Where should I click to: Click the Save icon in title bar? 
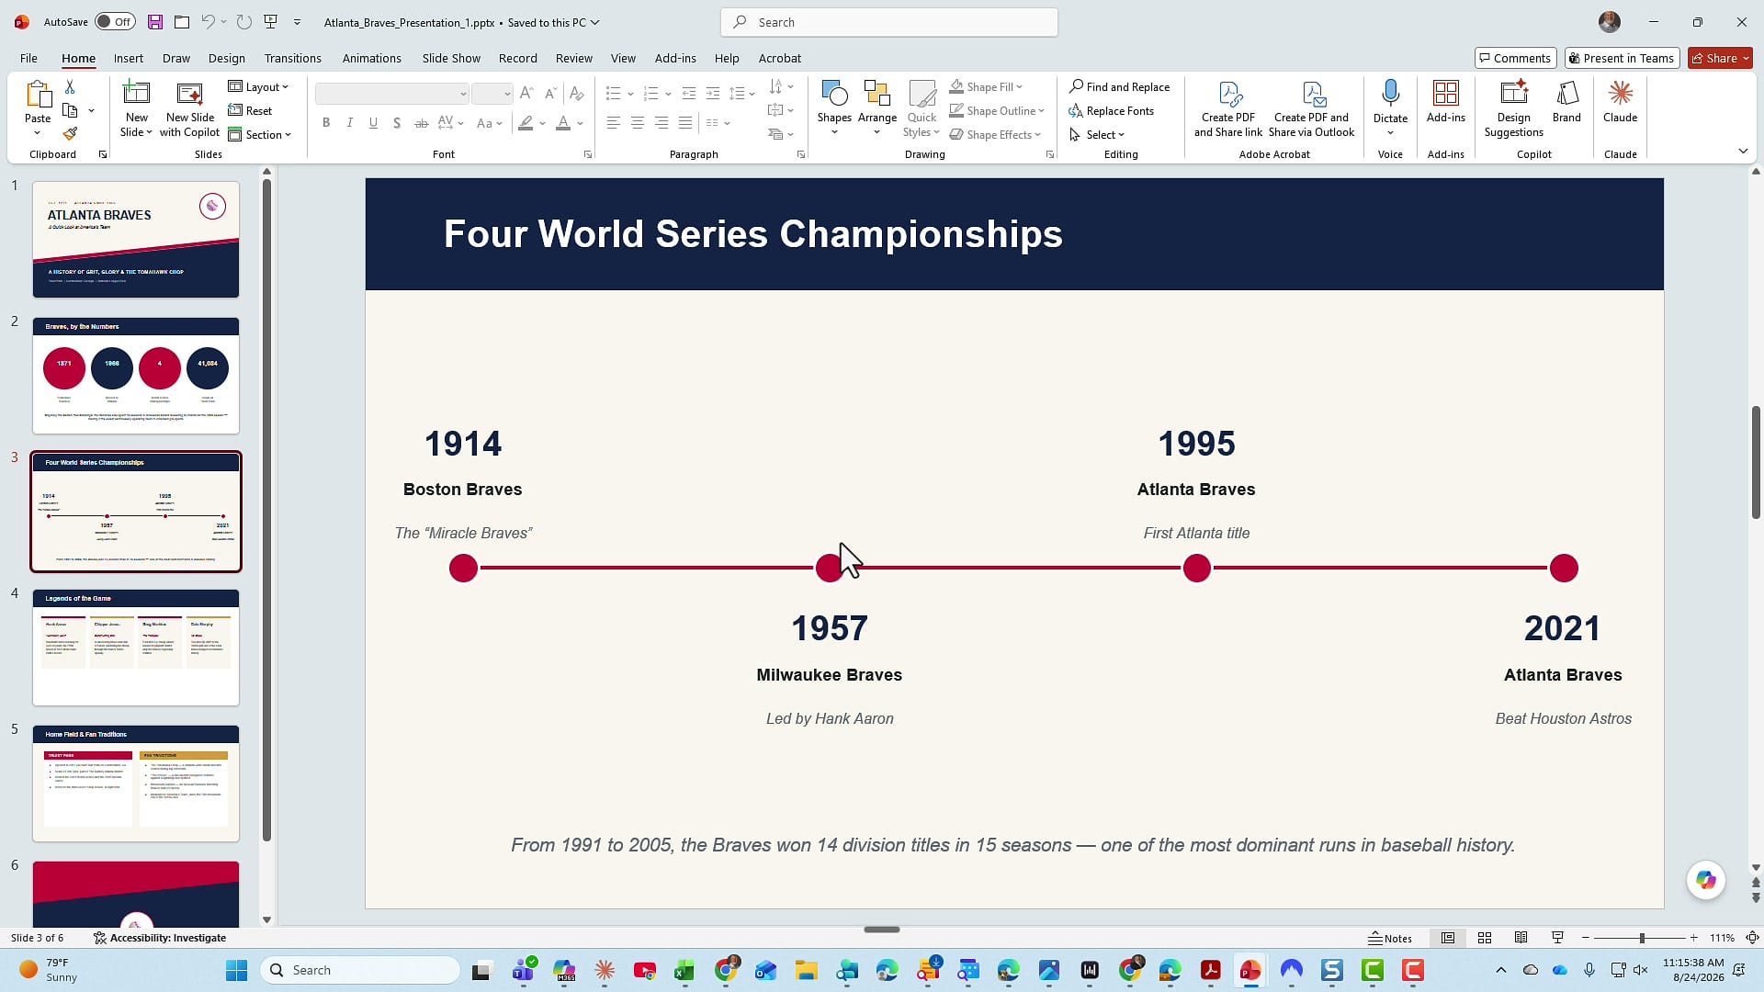tap(155, 22)
